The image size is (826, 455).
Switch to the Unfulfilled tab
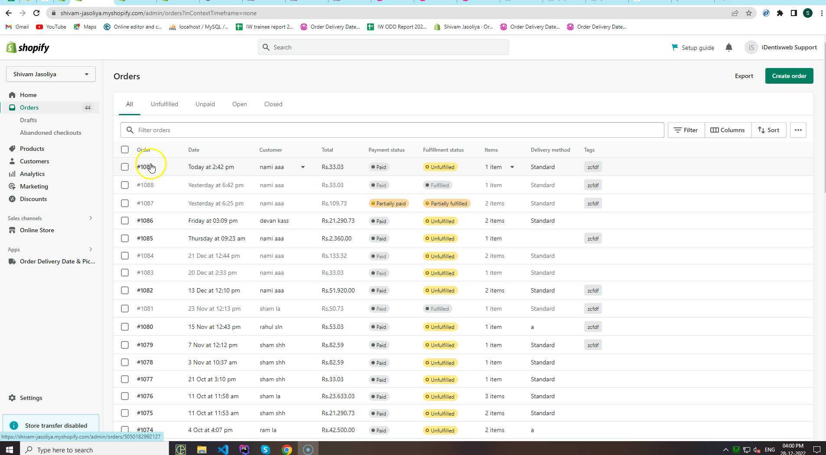(164, 104)
